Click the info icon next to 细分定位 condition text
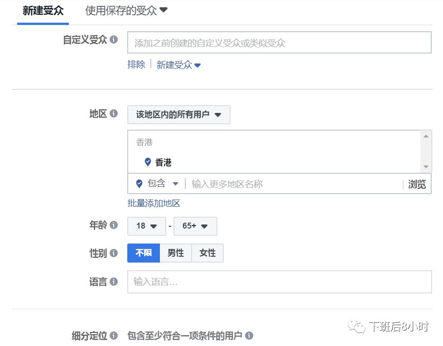Screen dimensions: 443x346 tap(250, 335)
